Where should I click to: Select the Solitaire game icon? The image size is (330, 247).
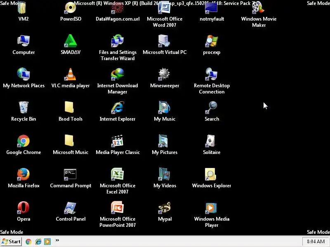[x=210, y=141]
